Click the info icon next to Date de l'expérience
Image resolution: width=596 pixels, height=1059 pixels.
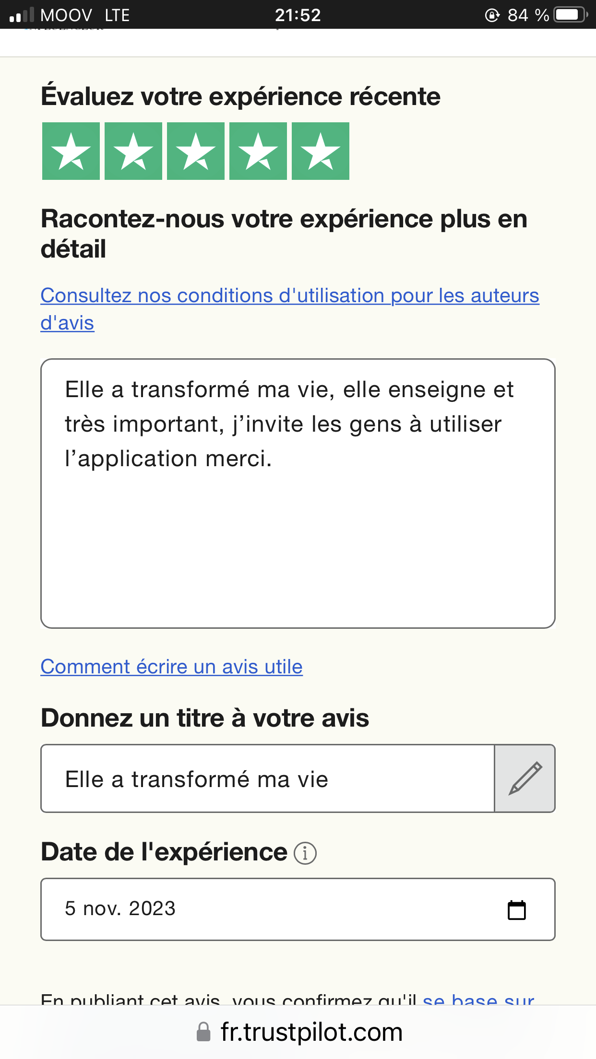305,854
